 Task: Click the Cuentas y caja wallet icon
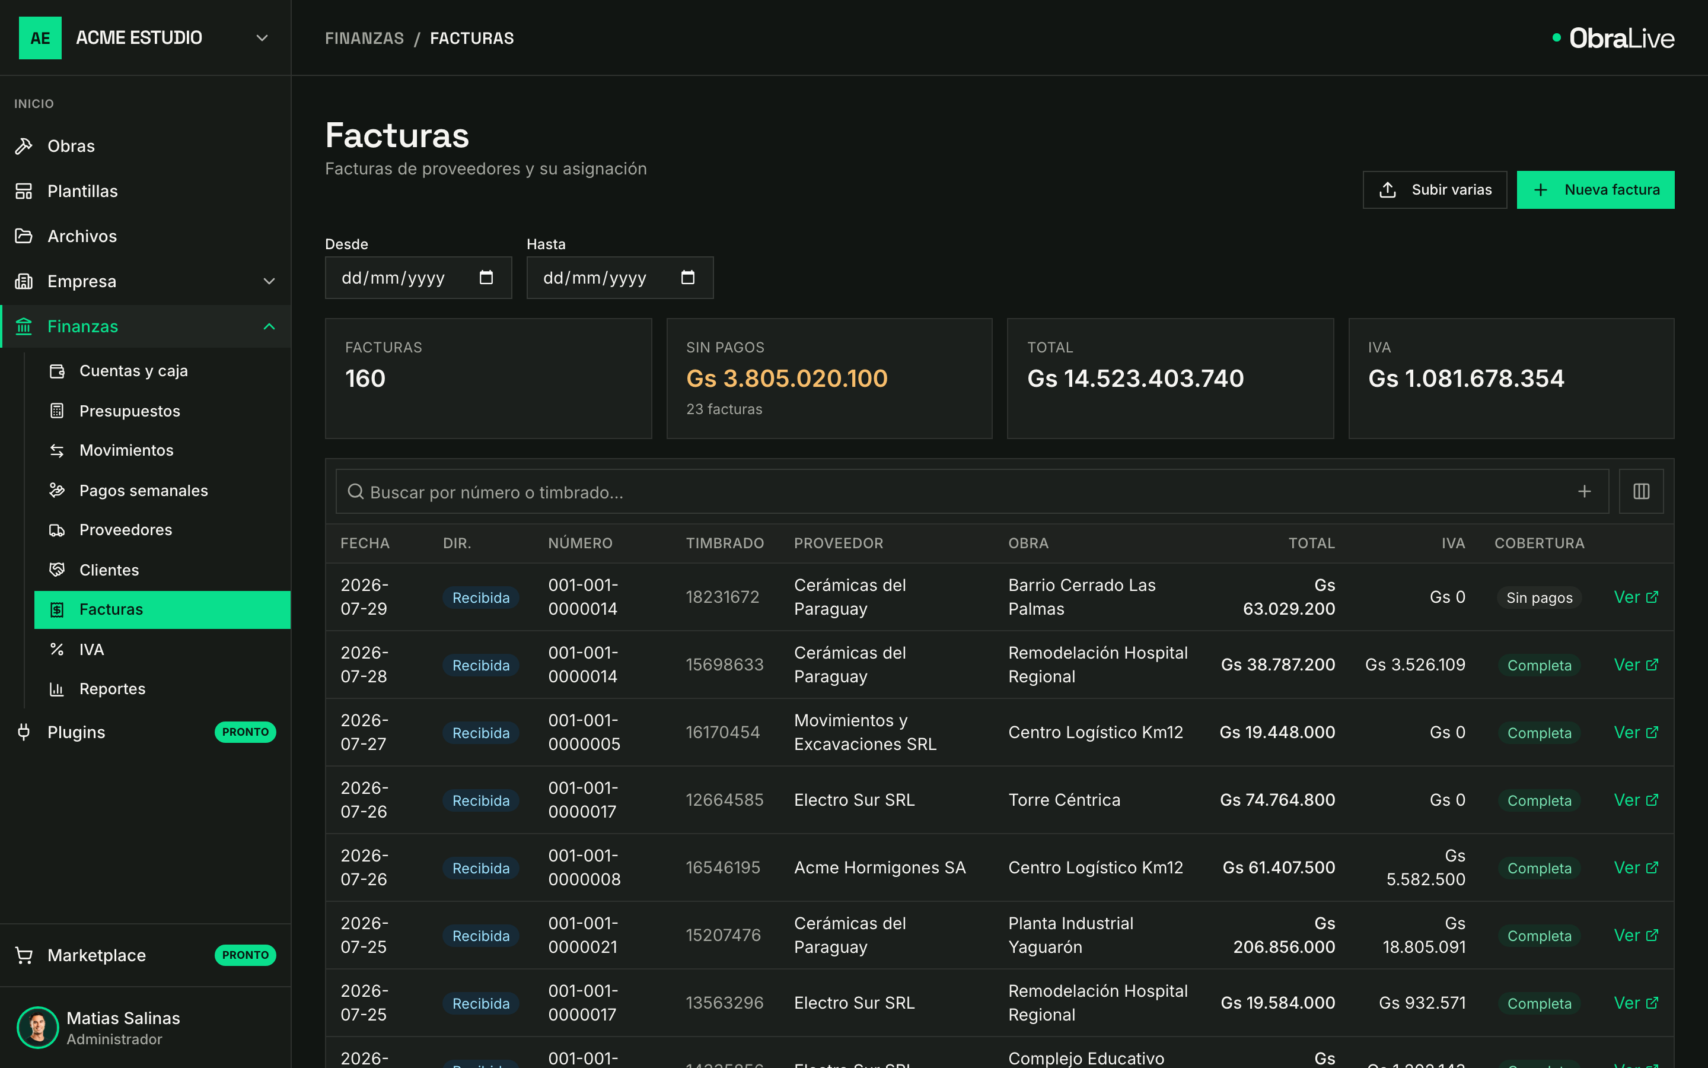tap(57, 371)
